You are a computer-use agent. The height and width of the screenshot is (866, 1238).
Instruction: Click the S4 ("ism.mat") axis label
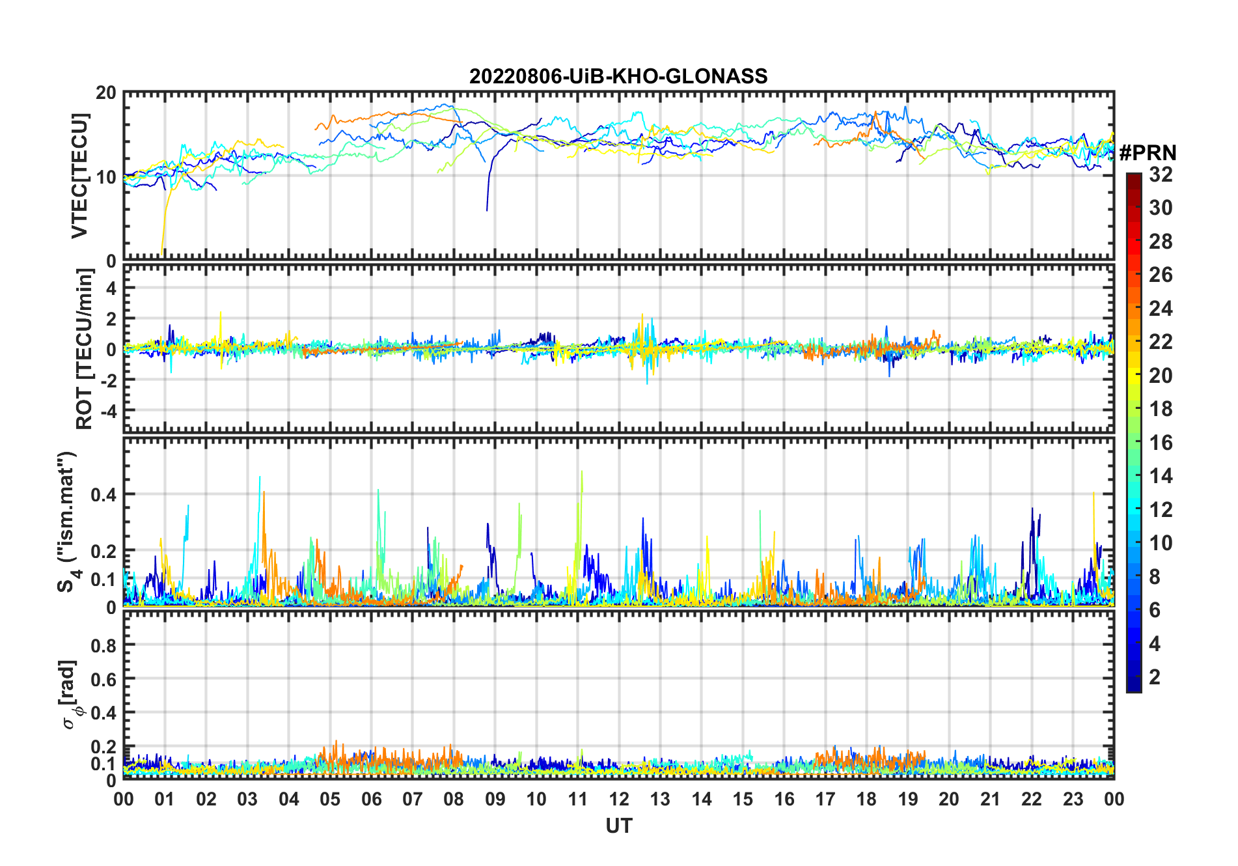pos(67,522)
